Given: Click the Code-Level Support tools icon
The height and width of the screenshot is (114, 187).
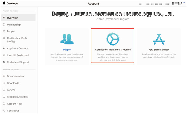Looking at the screenshot, I should tap(4, 62).
